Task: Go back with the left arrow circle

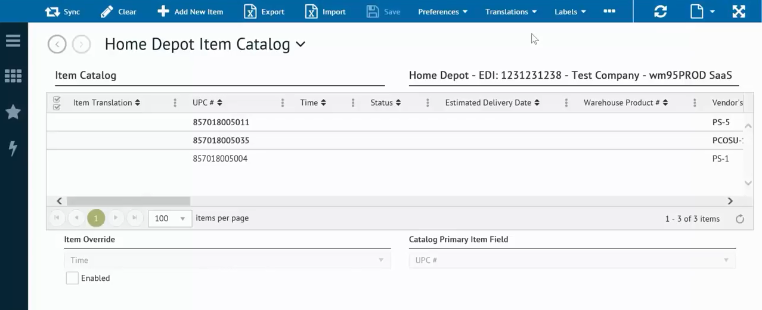Action: [57, 44]
